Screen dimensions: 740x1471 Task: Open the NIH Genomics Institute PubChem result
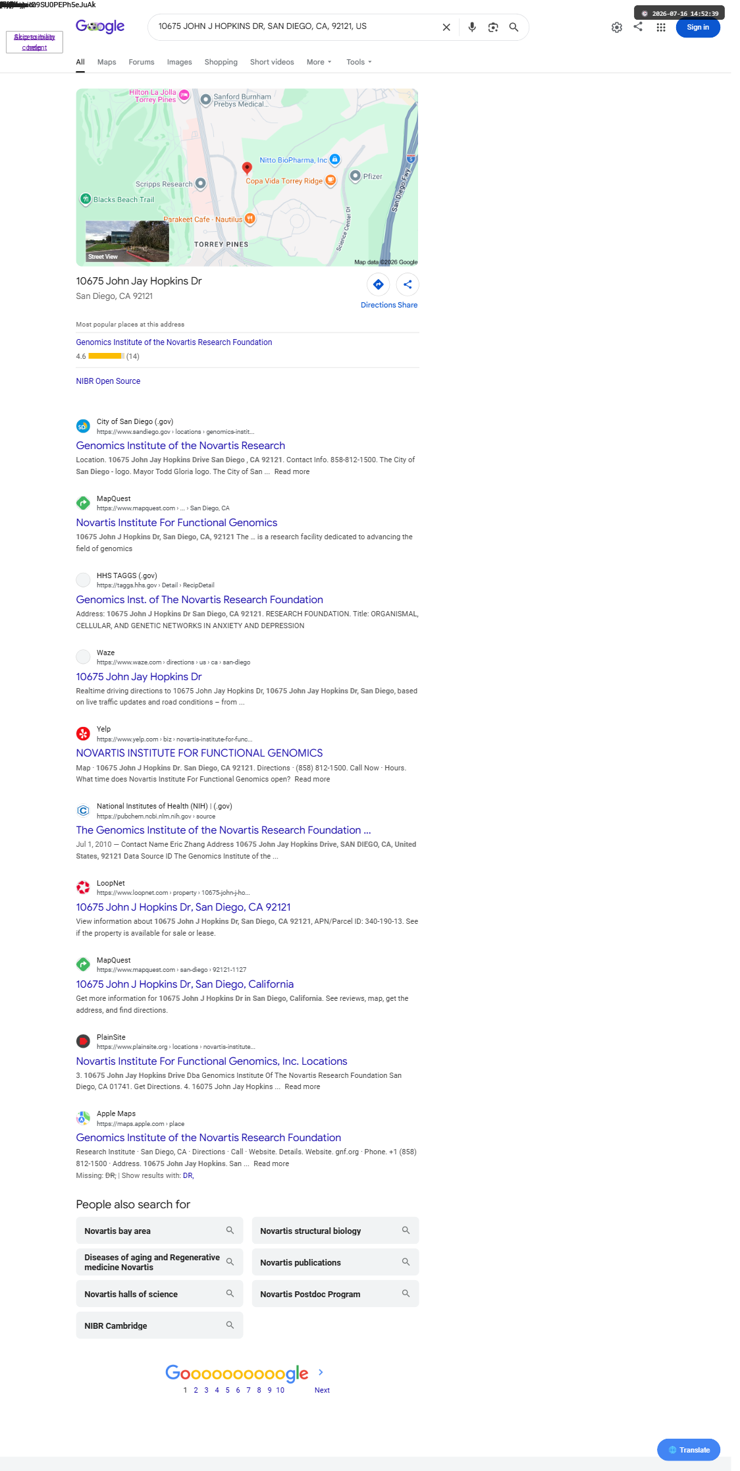[x=223, y=830]
